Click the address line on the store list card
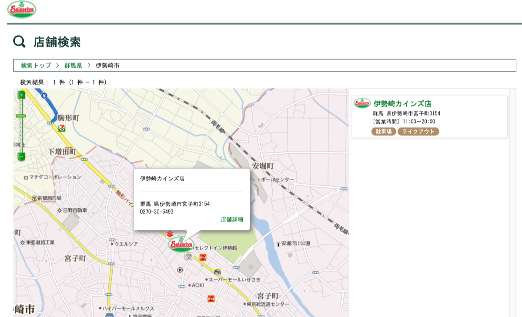Image resolution: width=522 pixels, height=317 pixels. click(x=406, y=113)
